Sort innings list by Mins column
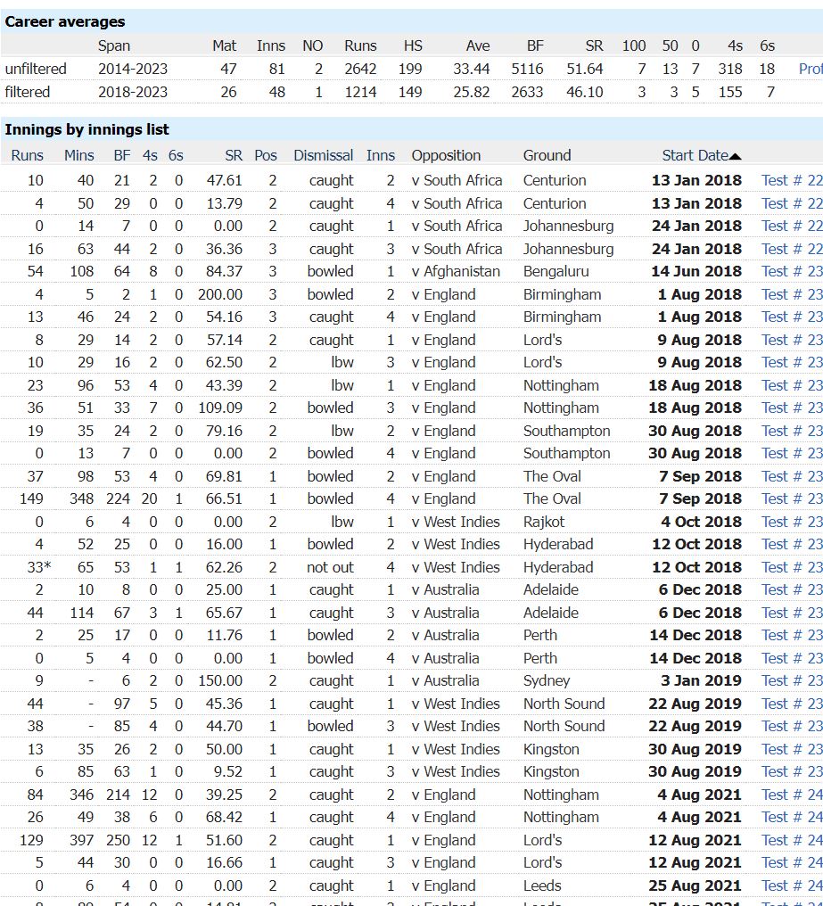Image resolution: width=823 pixels, height=906 pixels. [79, 155]
